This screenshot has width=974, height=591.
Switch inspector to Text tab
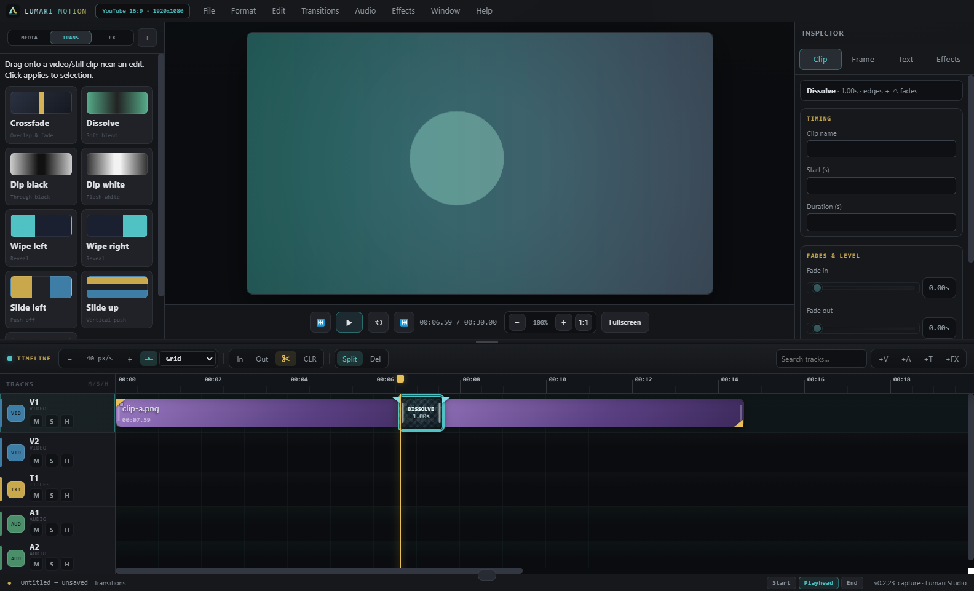point(905,60)
